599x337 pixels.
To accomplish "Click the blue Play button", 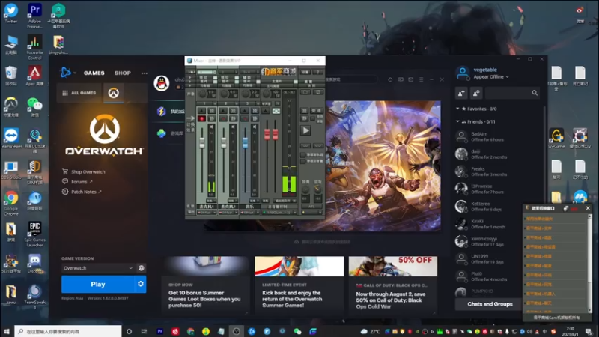I will coord(98,285).
